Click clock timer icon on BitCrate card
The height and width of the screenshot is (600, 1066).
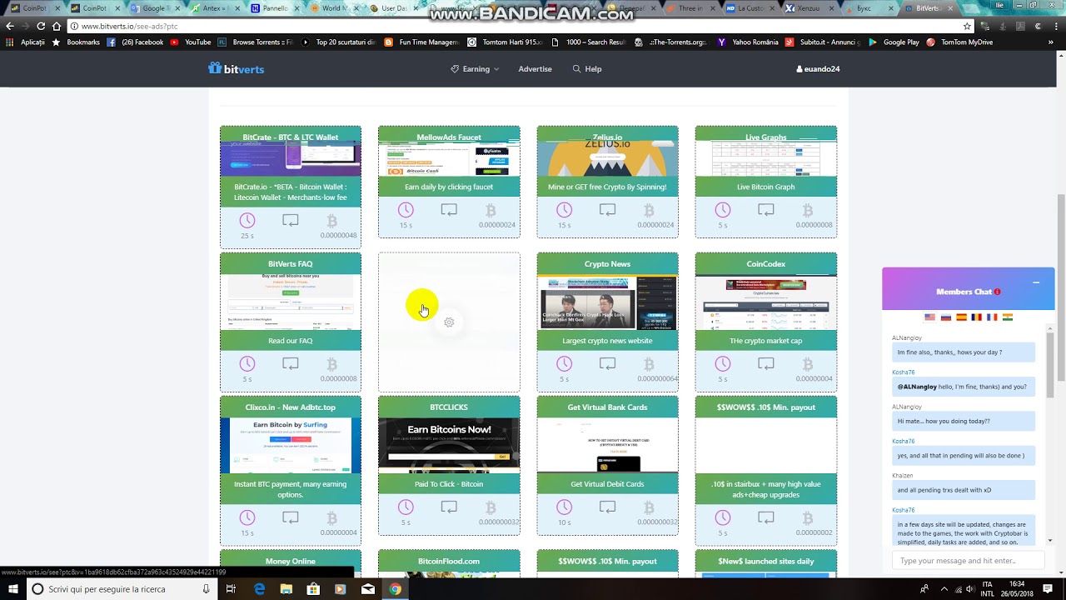point(247,220)
